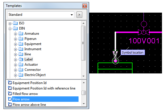
Task: Click scroll down arrow in template list
Action: 84,104
